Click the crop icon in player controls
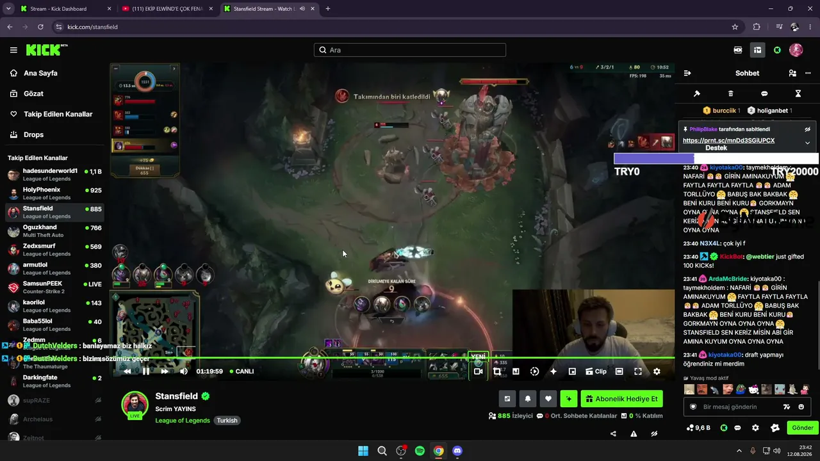The image size is (820, 461). (497, 371)
